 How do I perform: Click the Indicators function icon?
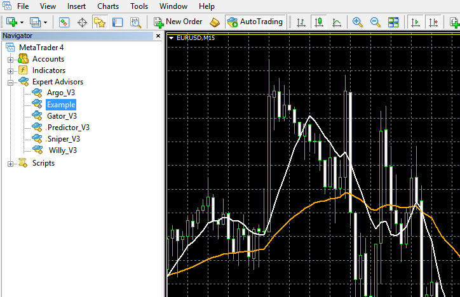(23, 70)
